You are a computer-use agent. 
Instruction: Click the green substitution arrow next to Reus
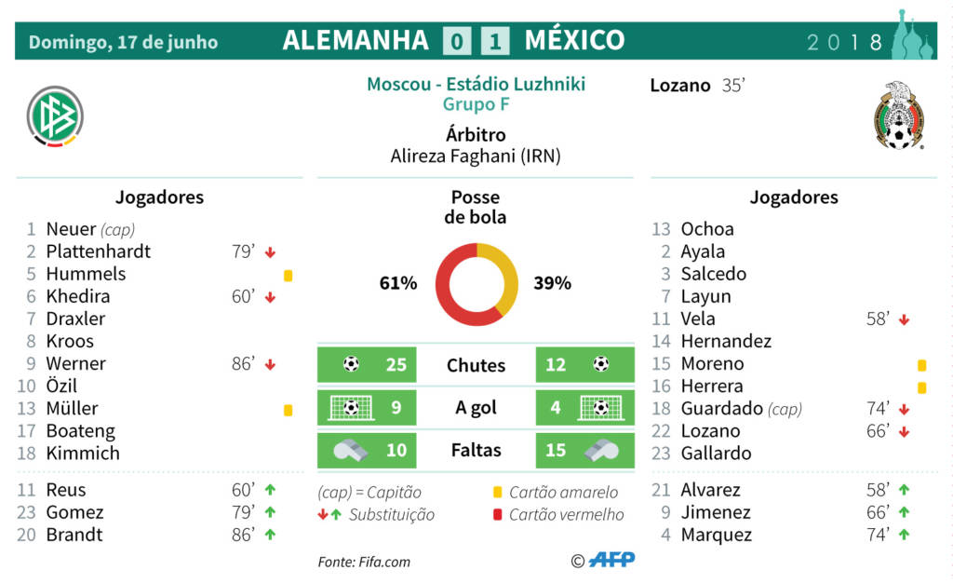coord(270,490)
